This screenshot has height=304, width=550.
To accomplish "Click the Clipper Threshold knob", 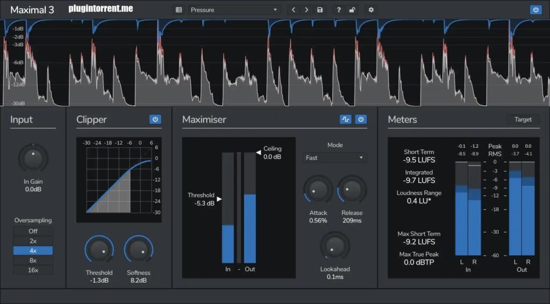I will point(99,250).
